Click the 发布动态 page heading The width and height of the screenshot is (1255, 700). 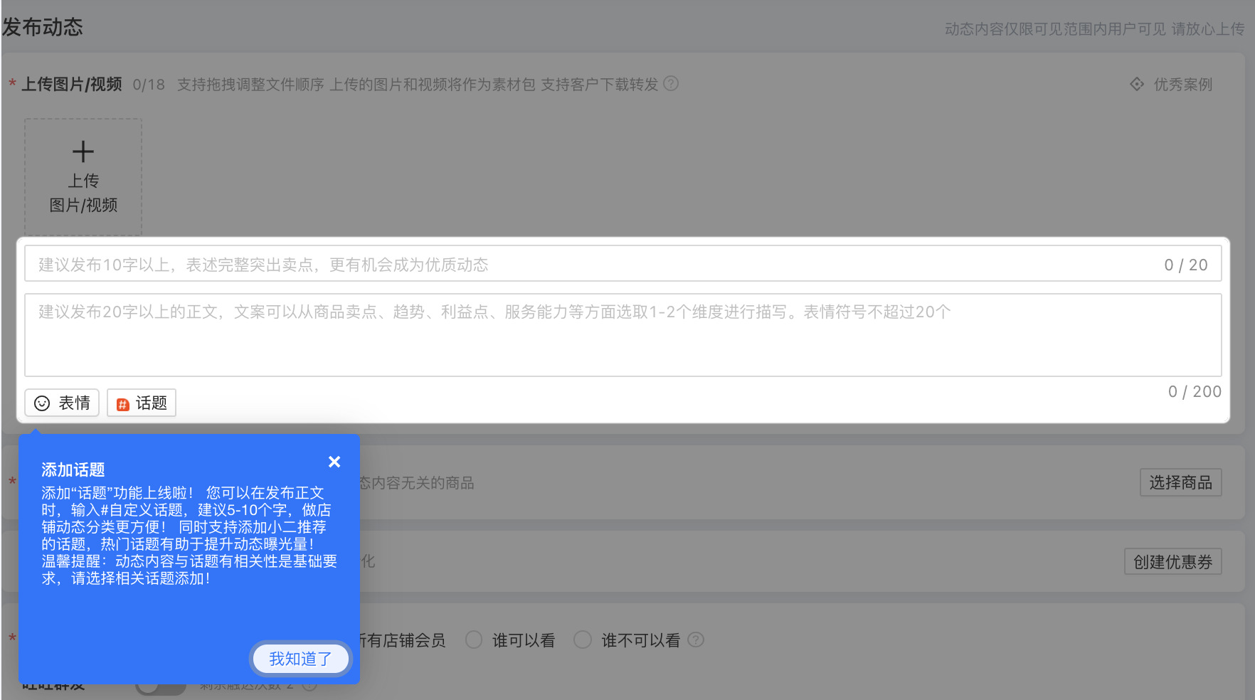pos(43,27)
